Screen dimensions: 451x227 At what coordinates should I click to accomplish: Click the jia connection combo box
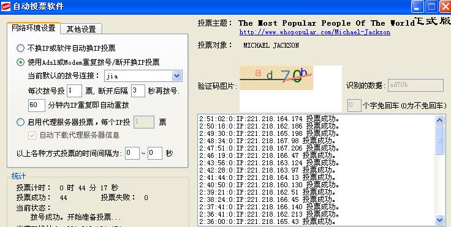(143, 76)
